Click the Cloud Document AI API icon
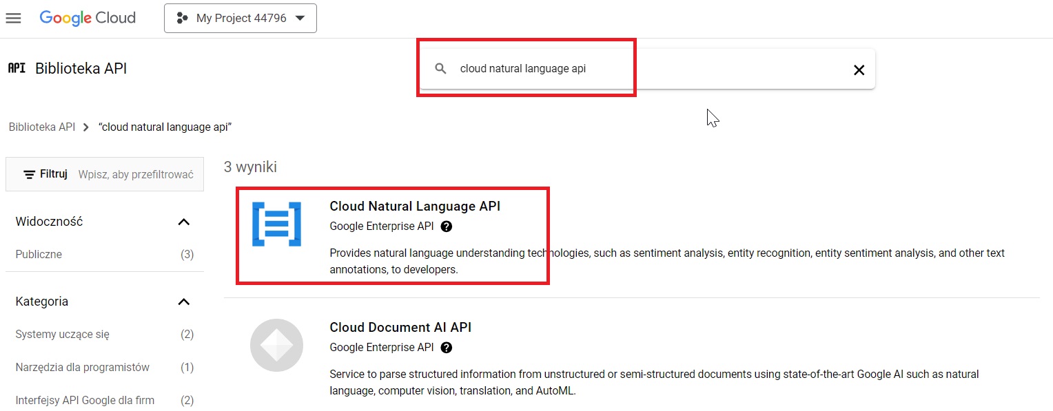1053x411 pixels. click(276, 345)
